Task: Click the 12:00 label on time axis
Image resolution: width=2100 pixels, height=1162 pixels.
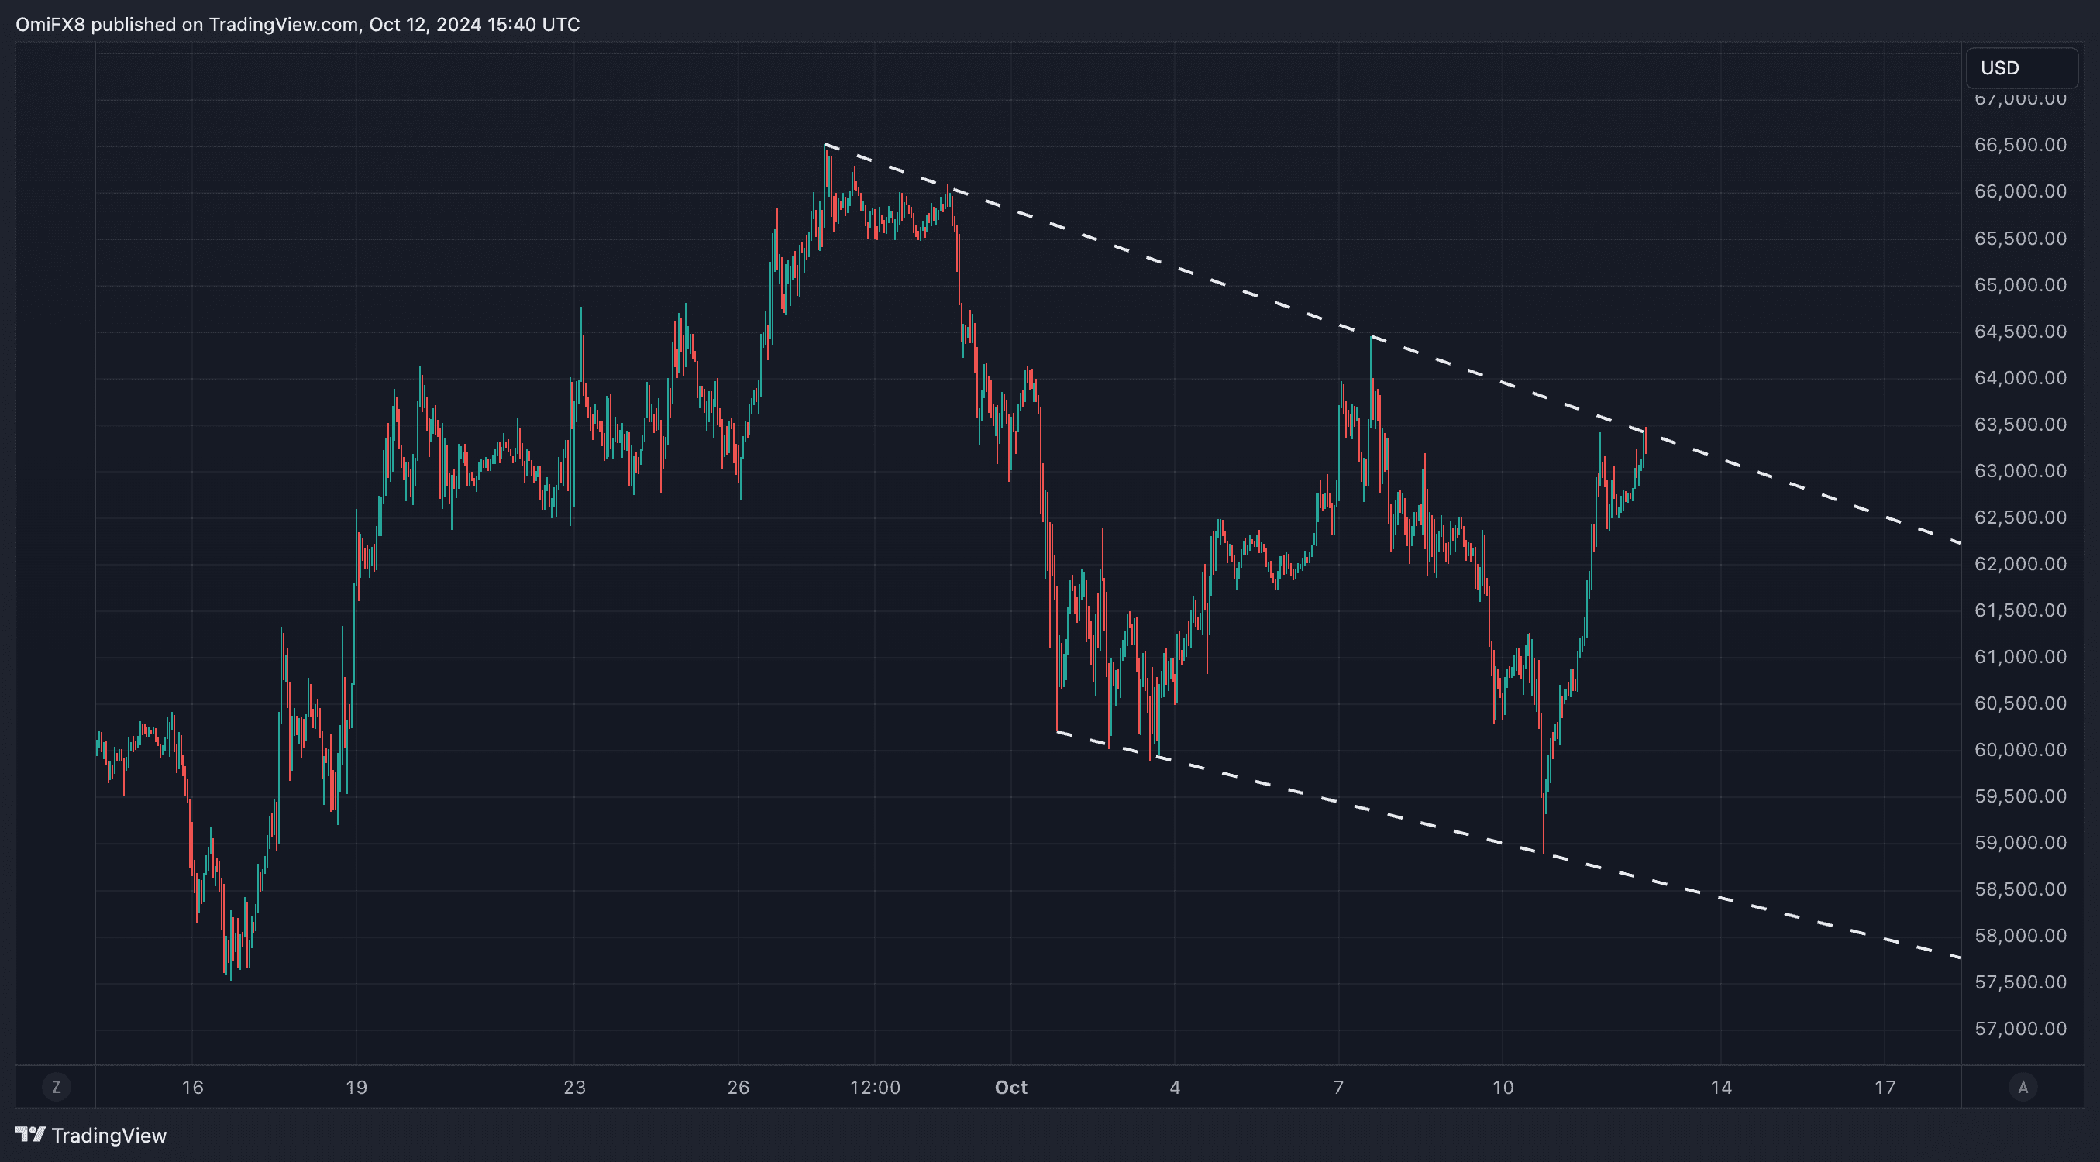Action: tap(875, 1087)
